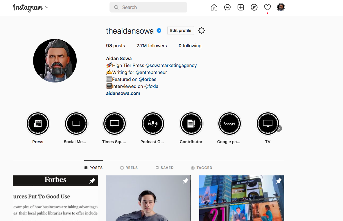Open the account avatar menu in navbar
The height and width of the screenshot is (221, 343).
tap(281, 8)
